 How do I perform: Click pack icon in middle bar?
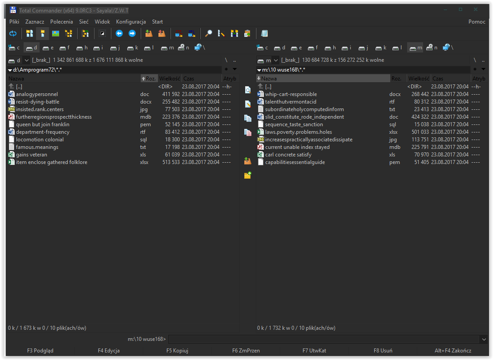tap(248, 161)
